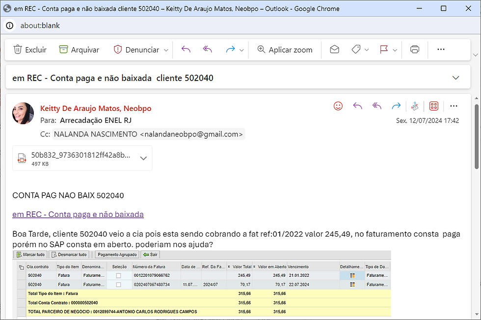
Task: Click the table select-all corner icon
Action: [22, 267]
